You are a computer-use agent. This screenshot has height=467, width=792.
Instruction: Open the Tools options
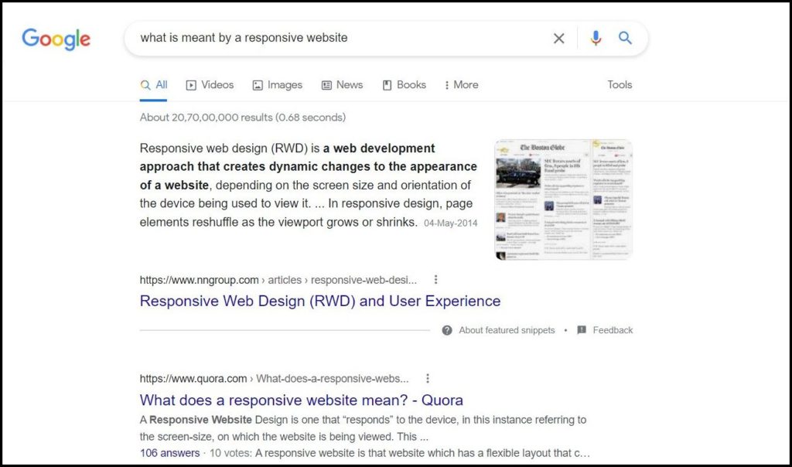[x=620, y=85]
